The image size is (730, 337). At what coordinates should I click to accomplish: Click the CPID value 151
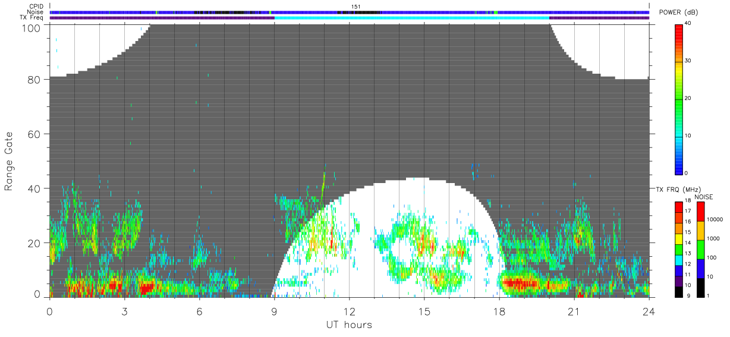pos(355,7)
